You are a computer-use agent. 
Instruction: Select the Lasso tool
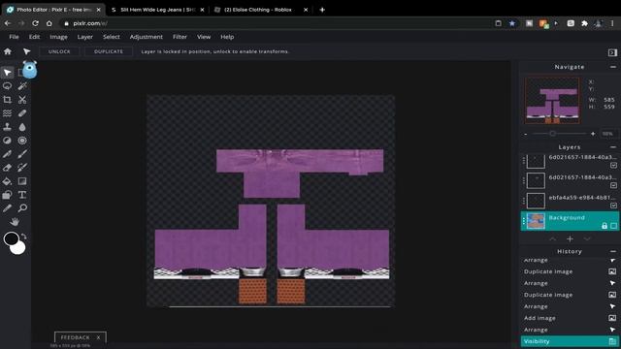[7, 86]
